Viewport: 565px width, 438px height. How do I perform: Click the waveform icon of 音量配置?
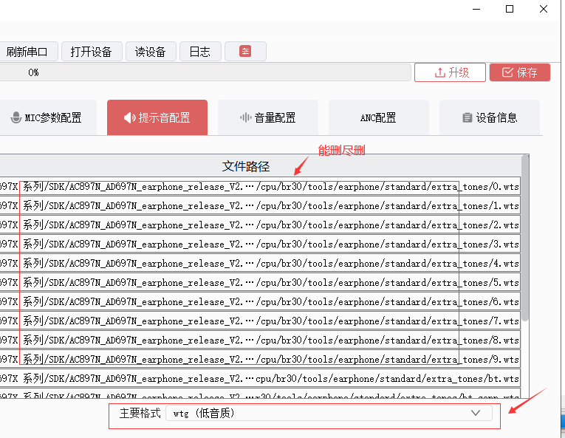[245, 117]
